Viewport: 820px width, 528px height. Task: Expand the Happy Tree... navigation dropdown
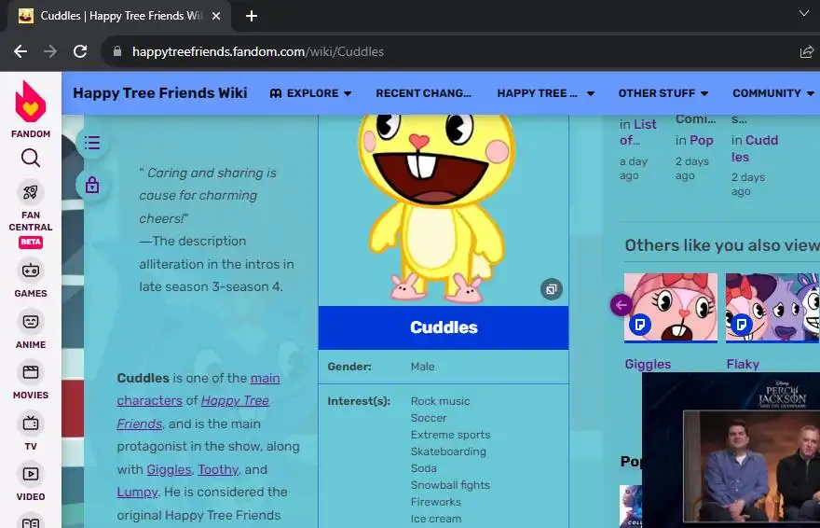[x=546, y=93]
